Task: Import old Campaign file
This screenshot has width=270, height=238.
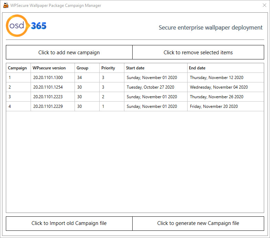Action: point(69,223)
